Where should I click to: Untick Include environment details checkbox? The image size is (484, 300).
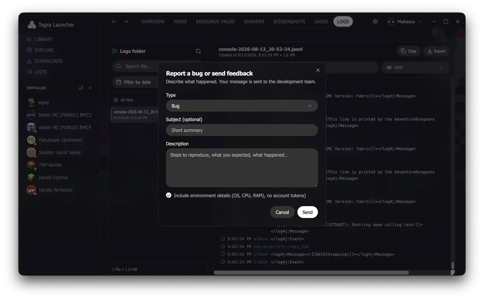click(x=169, y=195)
